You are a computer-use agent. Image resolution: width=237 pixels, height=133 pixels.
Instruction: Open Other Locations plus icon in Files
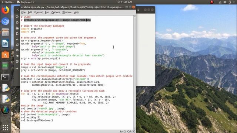[x=17, y=68]
